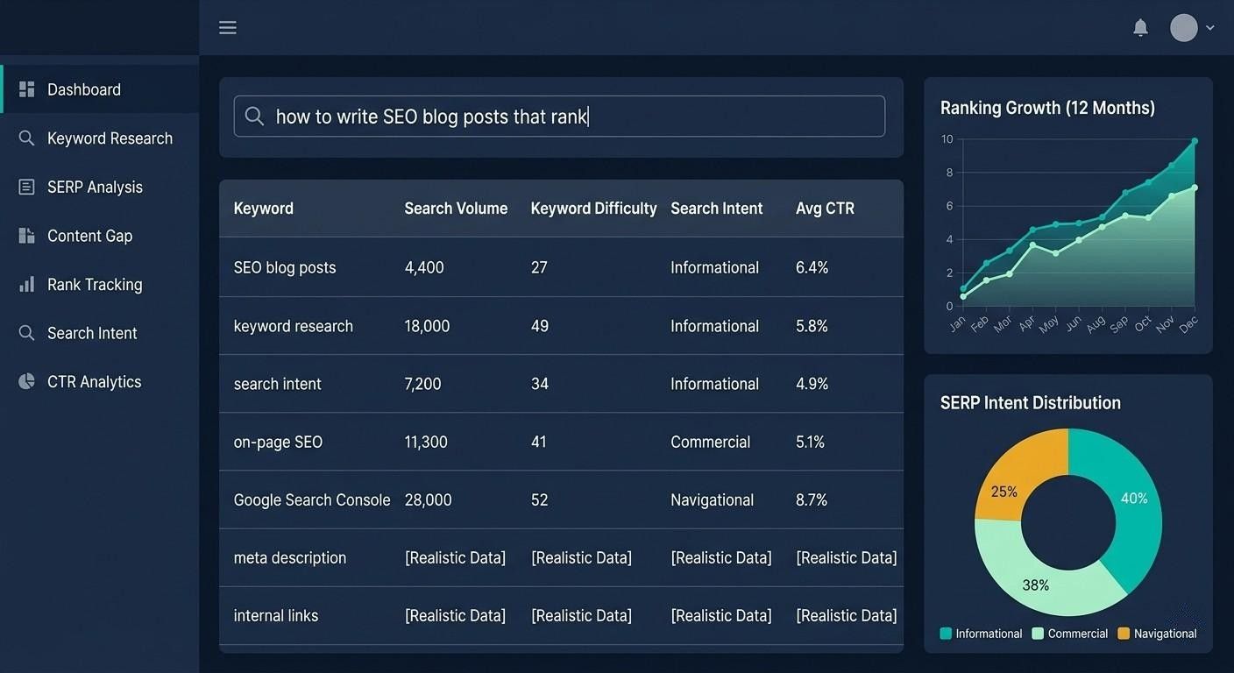Expand the user profile dropdown chevron
Screen dimensions: 1234x673
(1210, 28)
